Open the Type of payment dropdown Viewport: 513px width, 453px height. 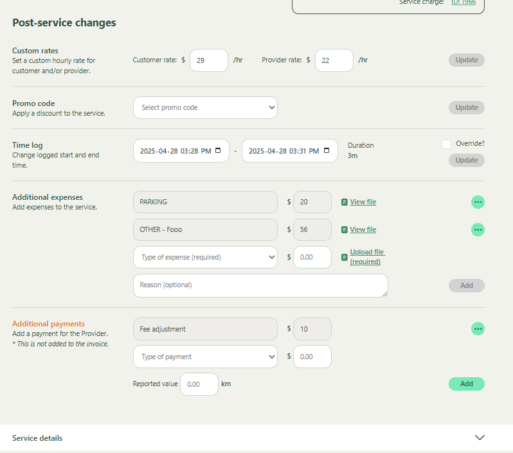[x=205, y=357]
